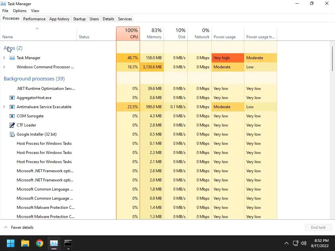Open File Explorer from the taskbar
335x251 pixels.
(25, 243)
